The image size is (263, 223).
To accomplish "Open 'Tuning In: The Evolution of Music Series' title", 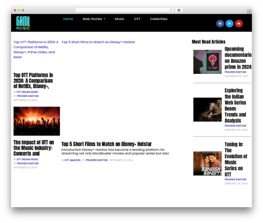I will click(236, 159).
